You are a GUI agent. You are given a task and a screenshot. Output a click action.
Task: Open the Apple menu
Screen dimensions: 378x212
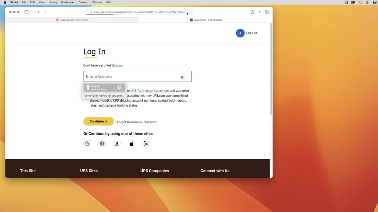coord(5,2)
